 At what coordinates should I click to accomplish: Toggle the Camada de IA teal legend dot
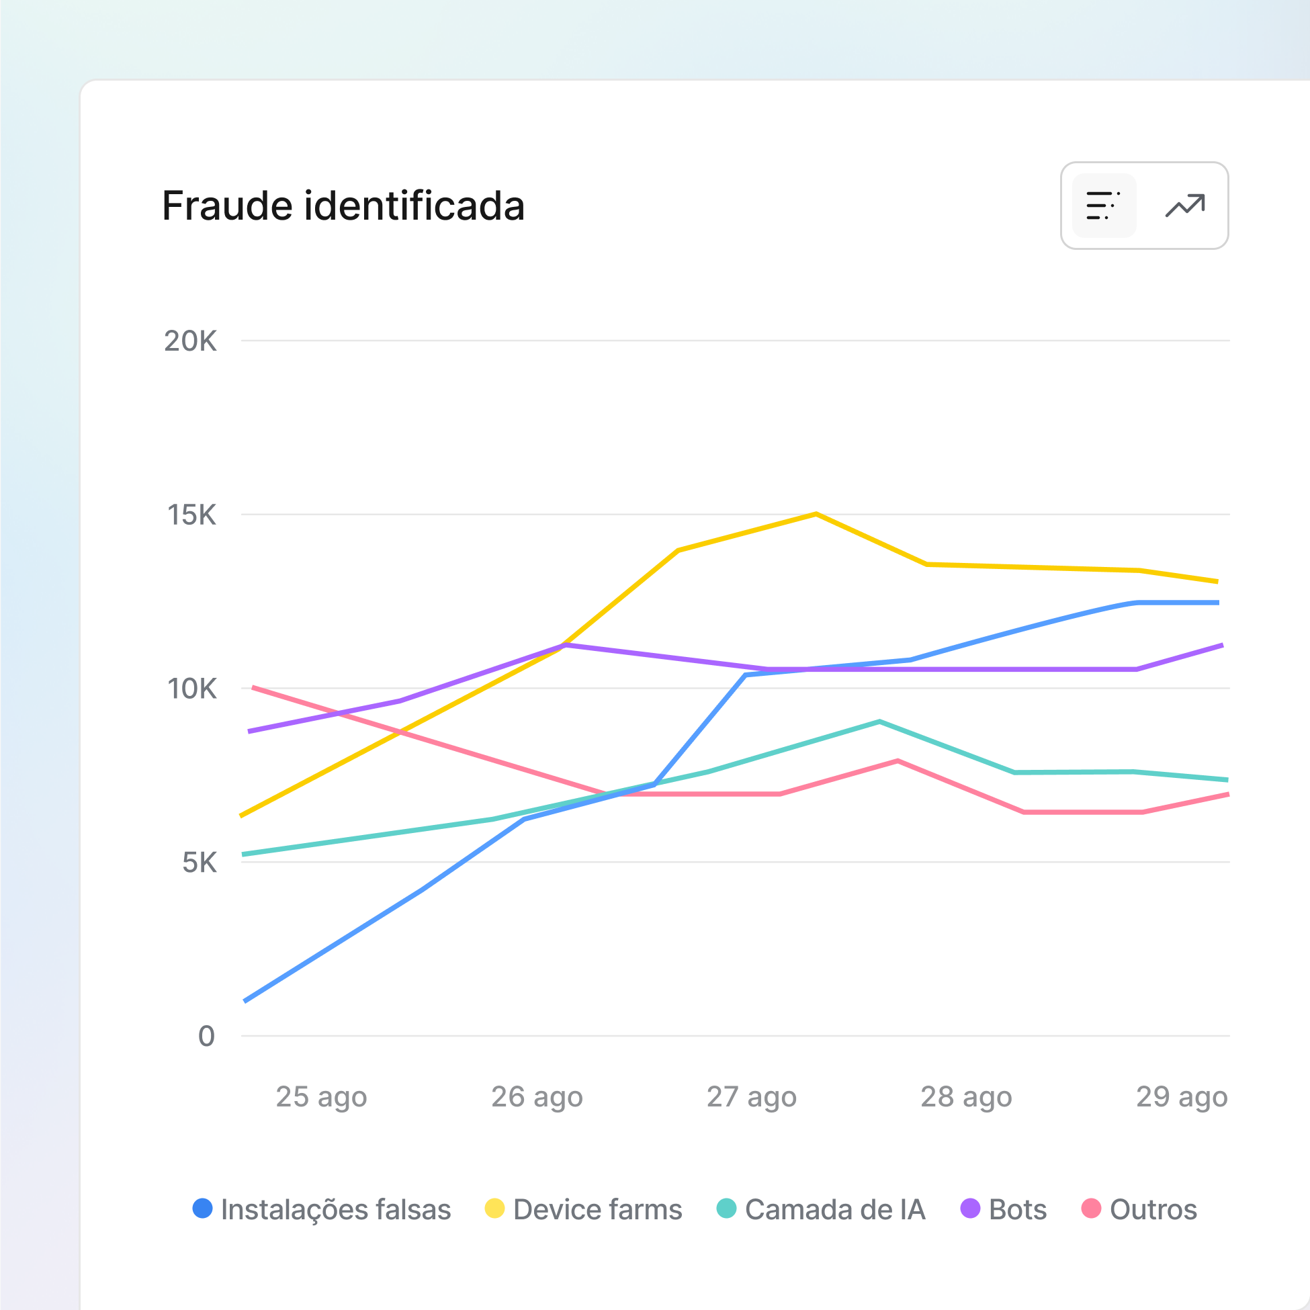[726, 1208]
